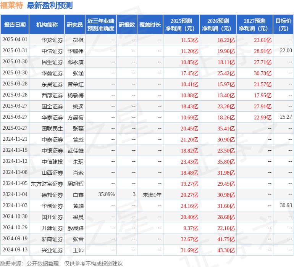Select the 23.43亿 forecast value
The height and width of the screenshot is (267, 294).
(x=189, y=161)
